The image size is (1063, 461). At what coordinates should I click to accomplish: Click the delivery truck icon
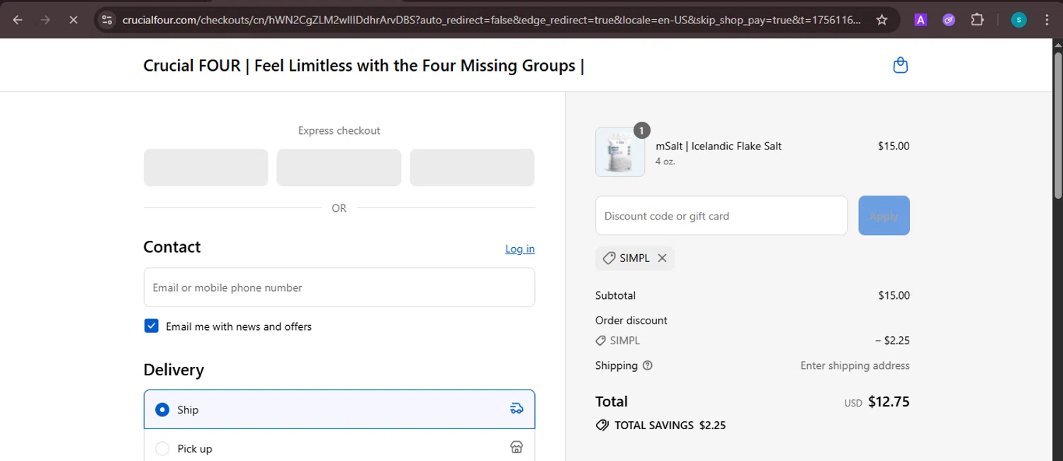(x=517, y=409)
